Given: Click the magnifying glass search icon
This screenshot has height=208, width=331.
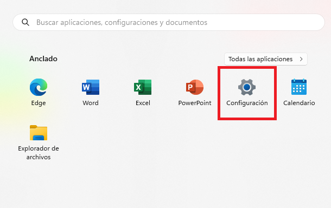Looking at the screenshot, I should point(26,22).
